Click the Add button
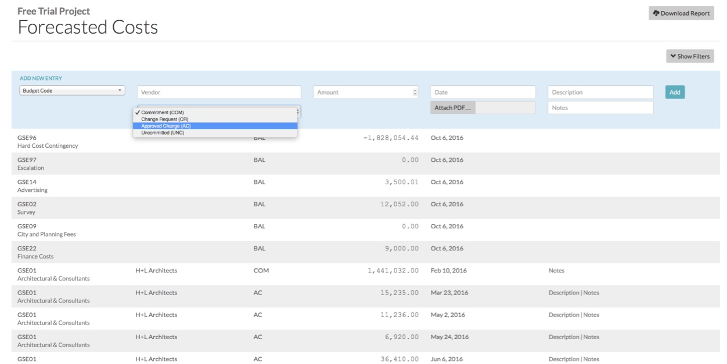 (675, 92)
